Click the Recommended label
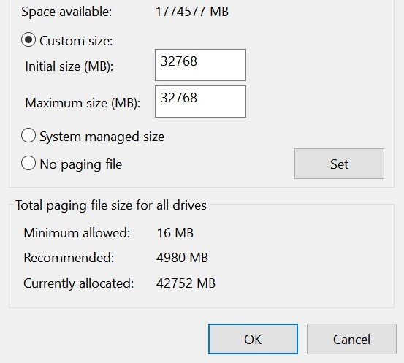 [x=69, y=258]
